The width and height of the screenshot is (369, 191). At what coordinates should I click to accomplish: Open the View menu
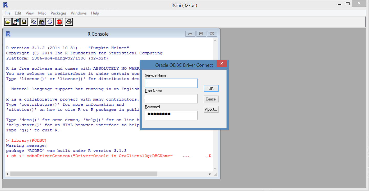[x=30, y=13]
